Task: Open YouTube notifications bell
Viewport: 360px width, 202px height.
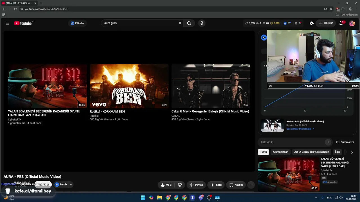Action: click(x=341, y=23)
